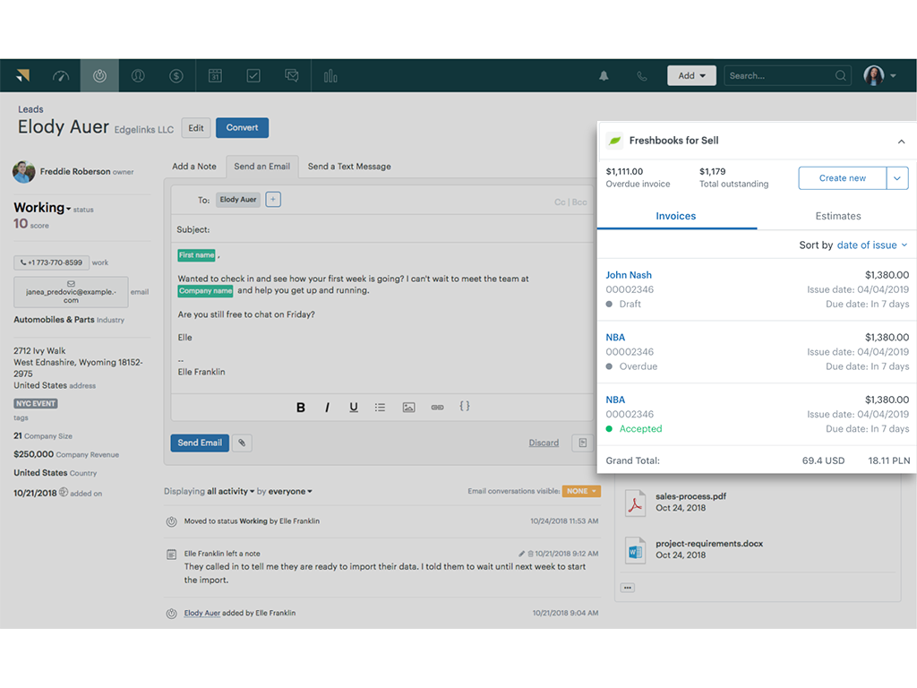The height and width of the screenshot is (688, 917).
Task: Open notifications bell icon
Action: (x=604, y=75)
